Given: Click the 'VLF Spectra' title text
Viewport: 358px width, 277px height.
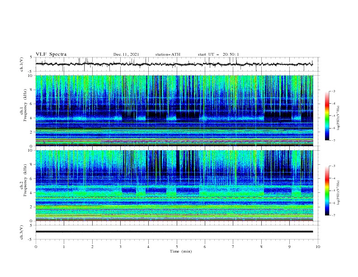Looking at the screenshot, I should pos(51,54).
